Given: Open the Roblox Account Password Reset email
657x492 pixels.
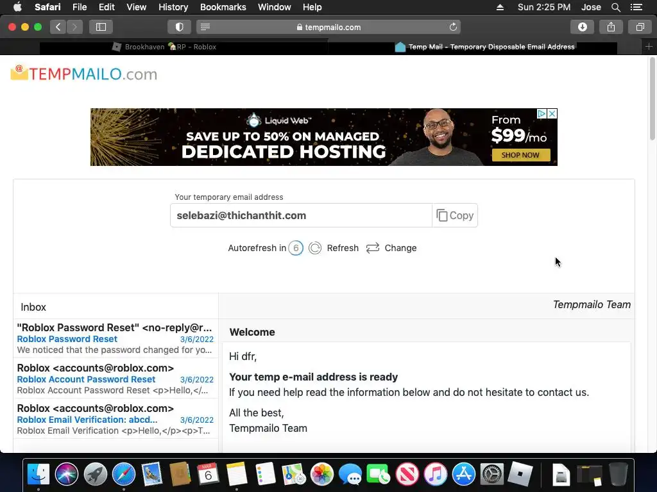Looking at the screenshot, I should (115, 379).
